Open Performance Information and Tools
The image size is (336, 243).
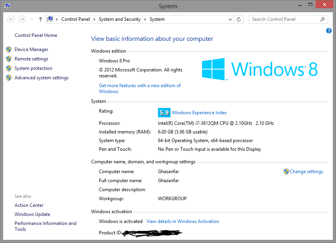coord(45,226)
